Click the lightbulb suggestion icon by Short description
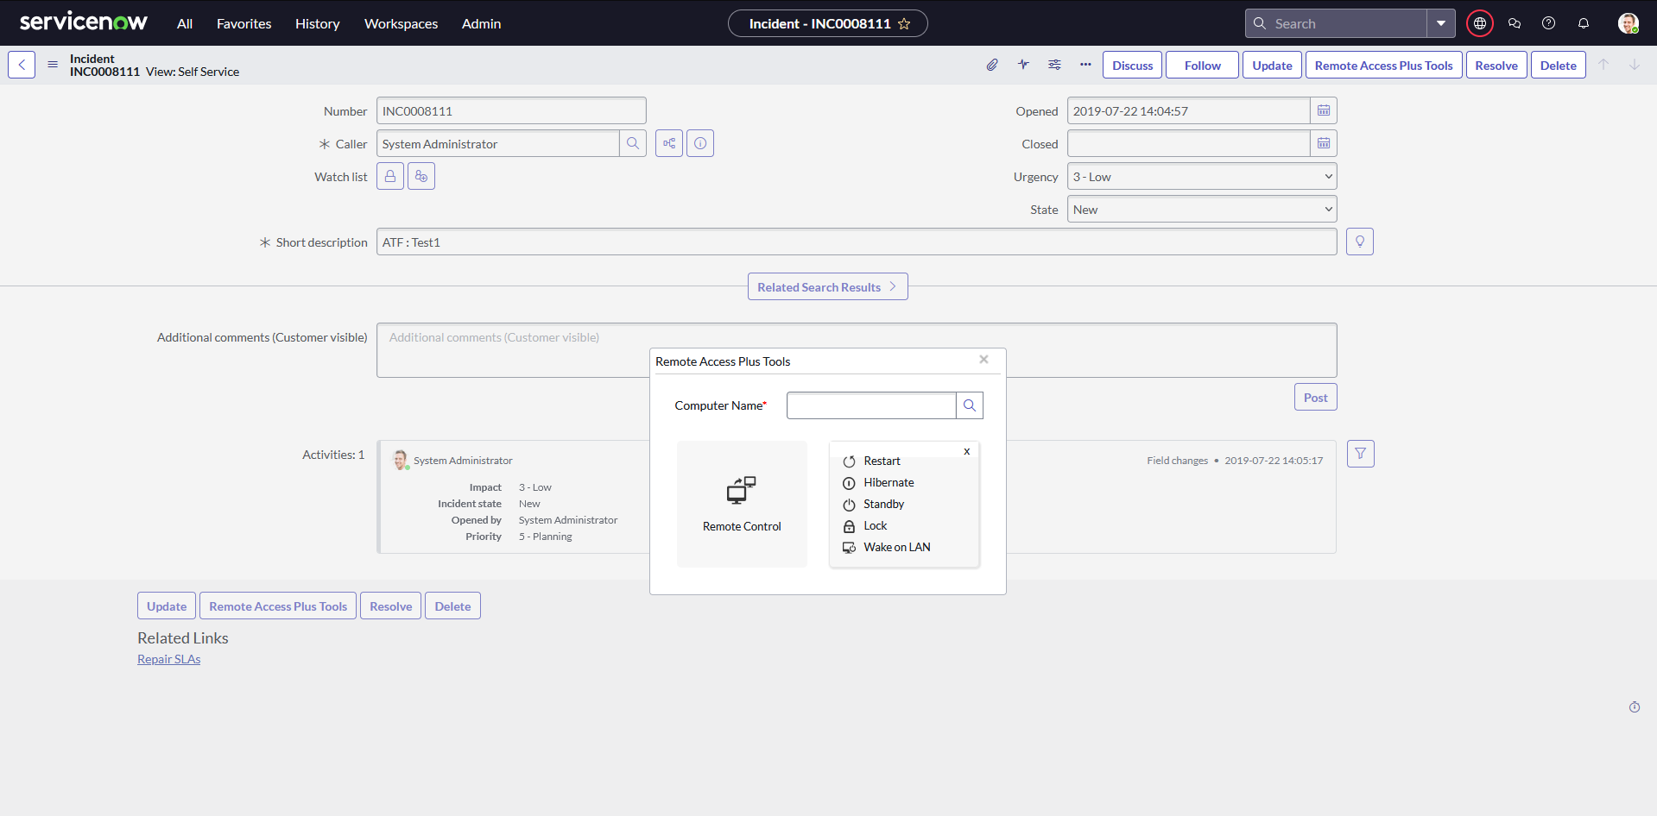This screenshot has width=1657, height=816. coord(1359,242)
